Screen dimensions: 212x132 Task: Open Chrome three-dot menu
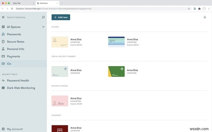(x=209, y=9)
